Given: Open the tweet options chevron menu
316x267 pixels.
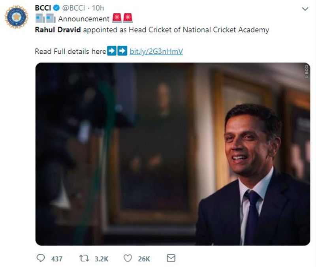Looking at the screenshot, I should [305, 9].
